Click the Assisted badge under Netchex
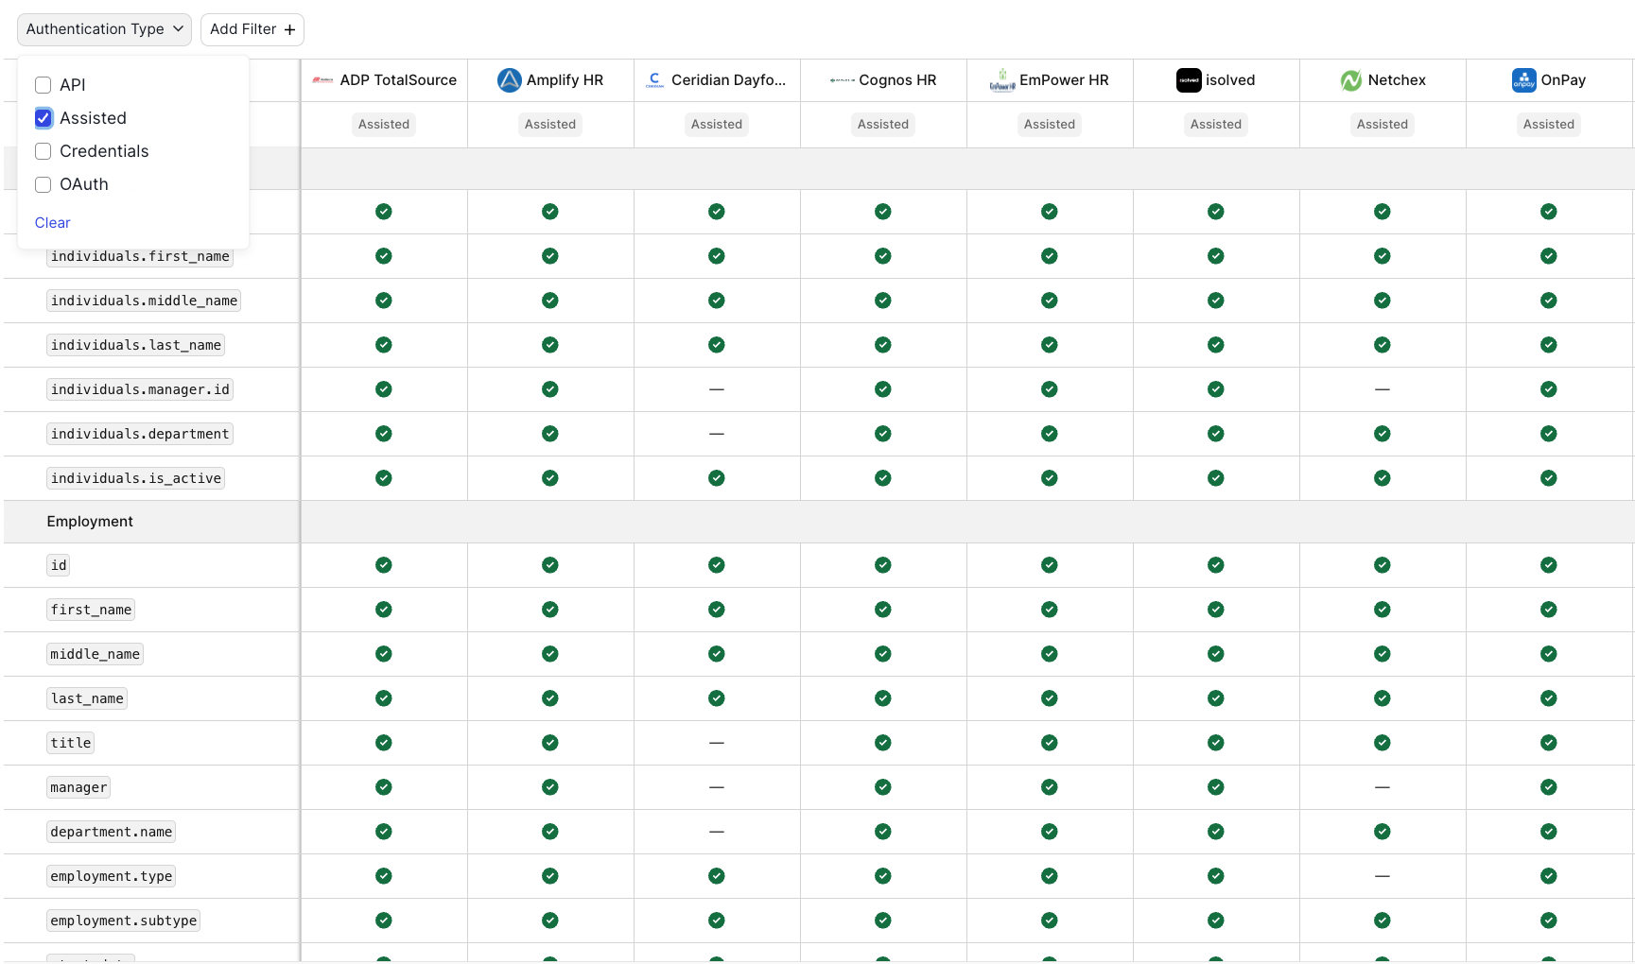This screenshot has width=1635, height=964. (1383, 124)
